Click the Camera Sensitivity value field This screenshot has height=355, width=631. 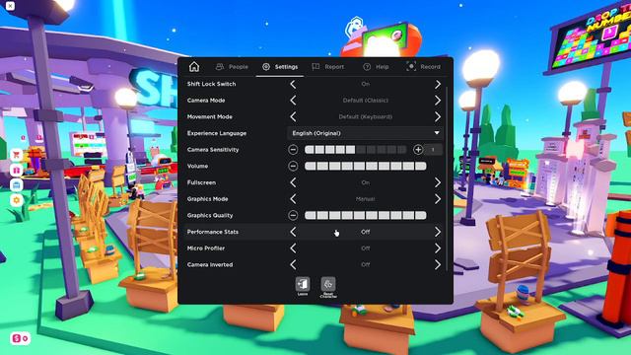434,150
